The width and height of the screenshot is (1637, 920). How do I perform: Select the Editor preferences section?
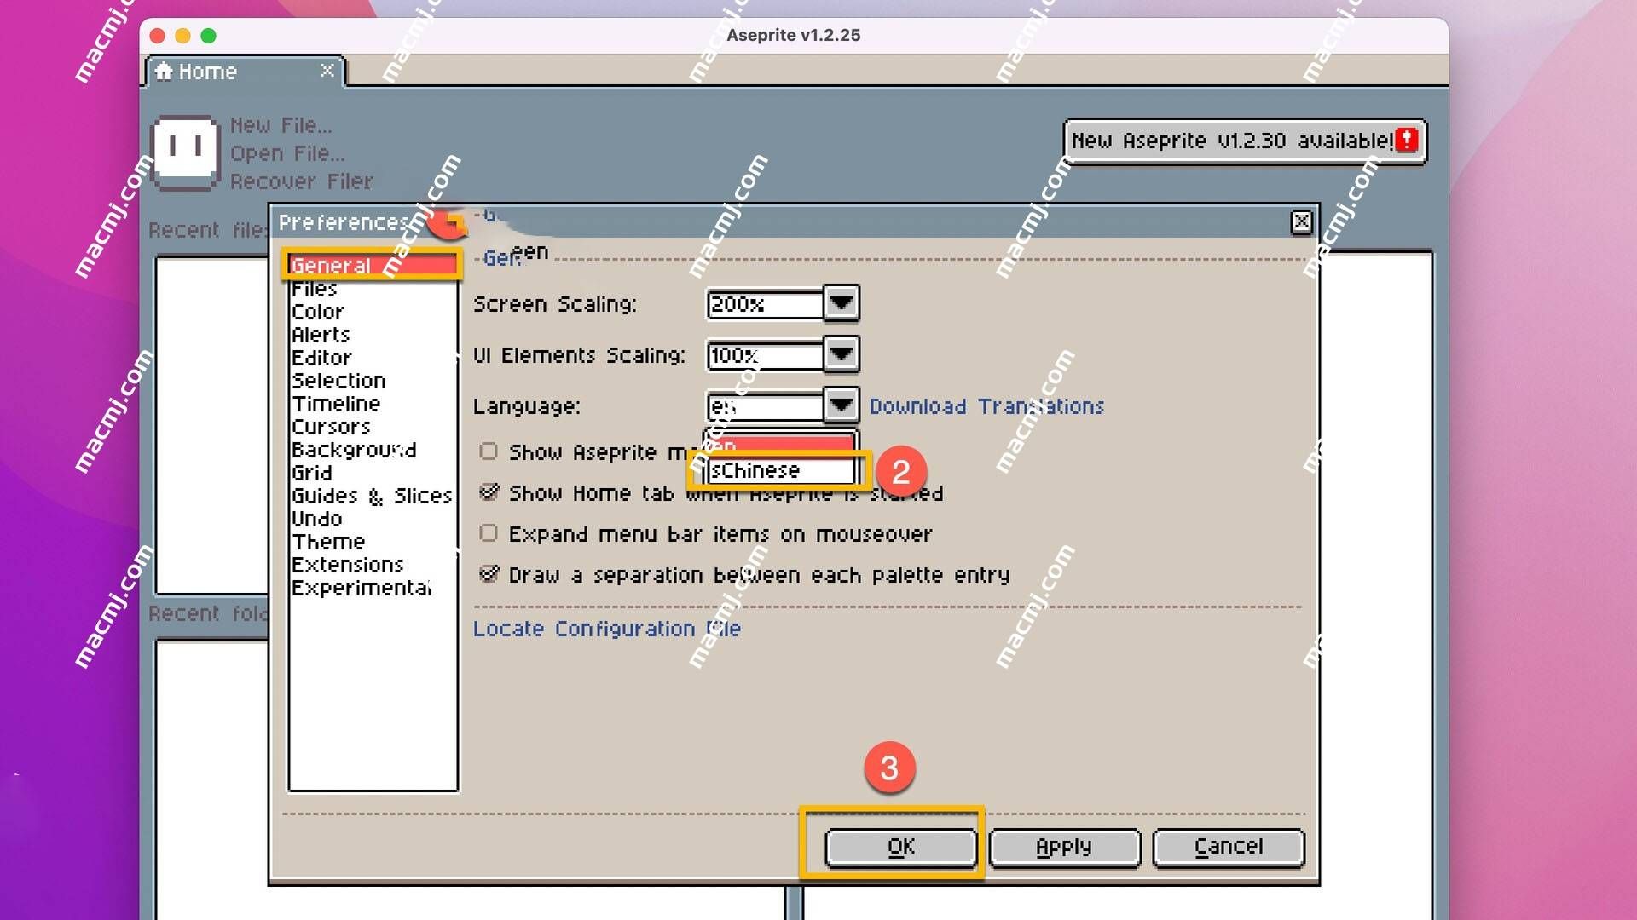(x=373, y=358)
